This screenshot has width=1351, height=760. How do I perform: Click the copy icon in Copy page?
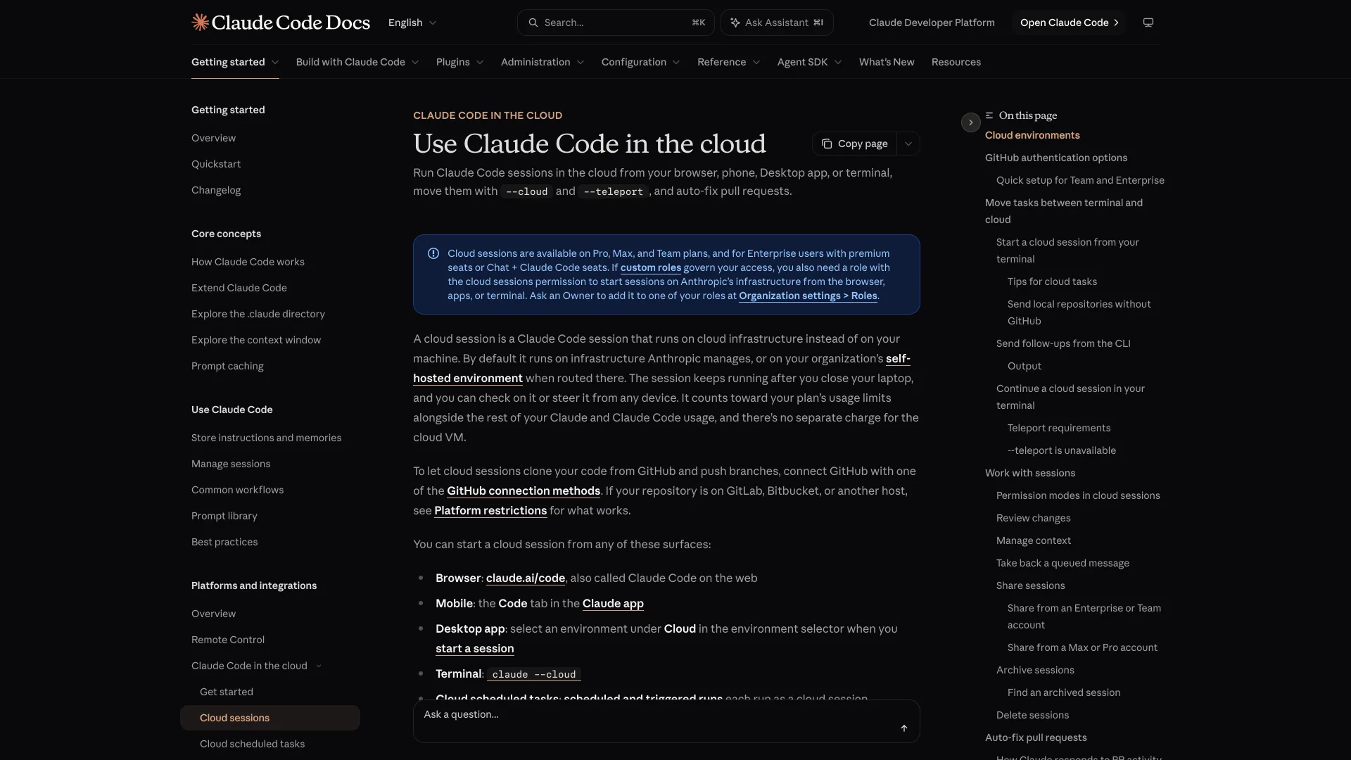tap(827, 144)
